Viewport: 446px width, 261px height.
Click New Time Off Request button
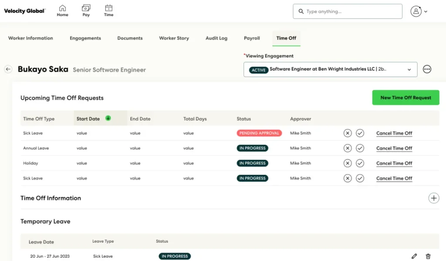point(405,97)
